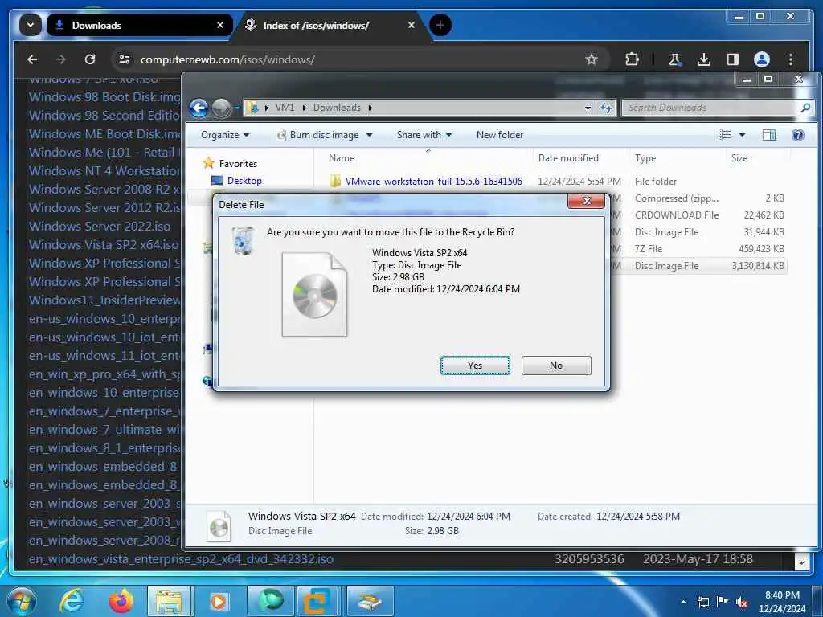Select Desktop in navigation pane
This screenshot has width=823, height=617.
coord(244,181)
